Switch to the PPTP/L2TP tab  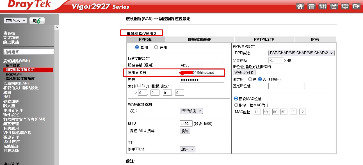click(x=264, y=40)
